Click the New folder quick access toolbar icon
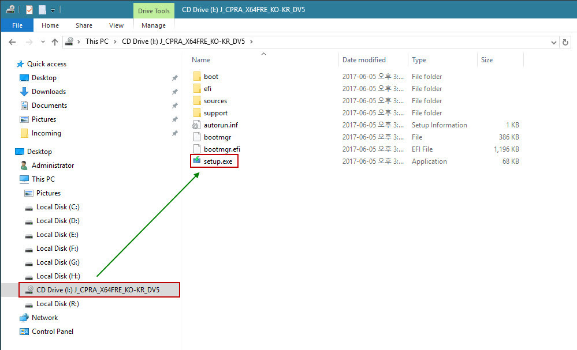577x350 pixels. (x=42, y=10)
